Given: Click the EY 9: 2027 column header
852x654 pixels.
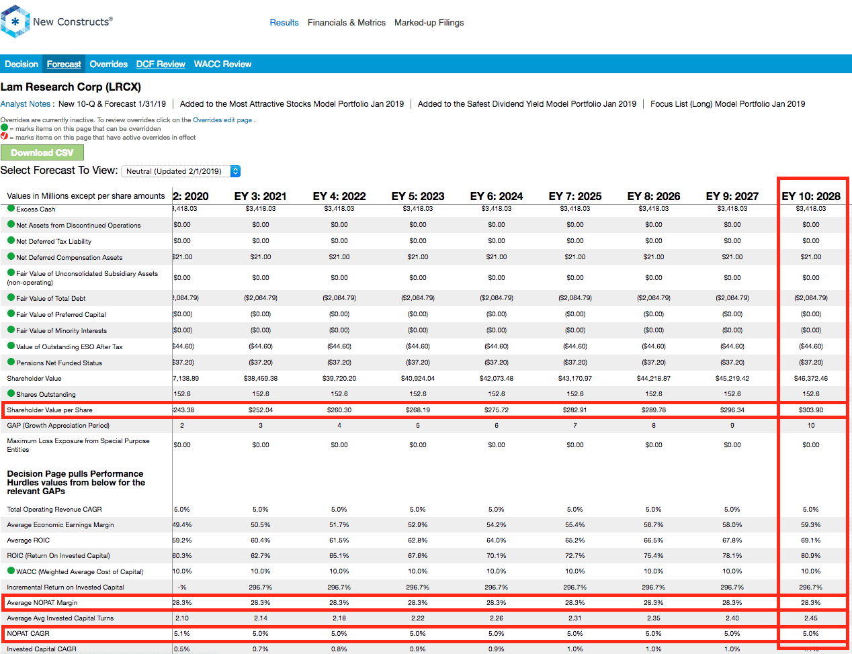Looking at the screenshot, I should point(732,196).
